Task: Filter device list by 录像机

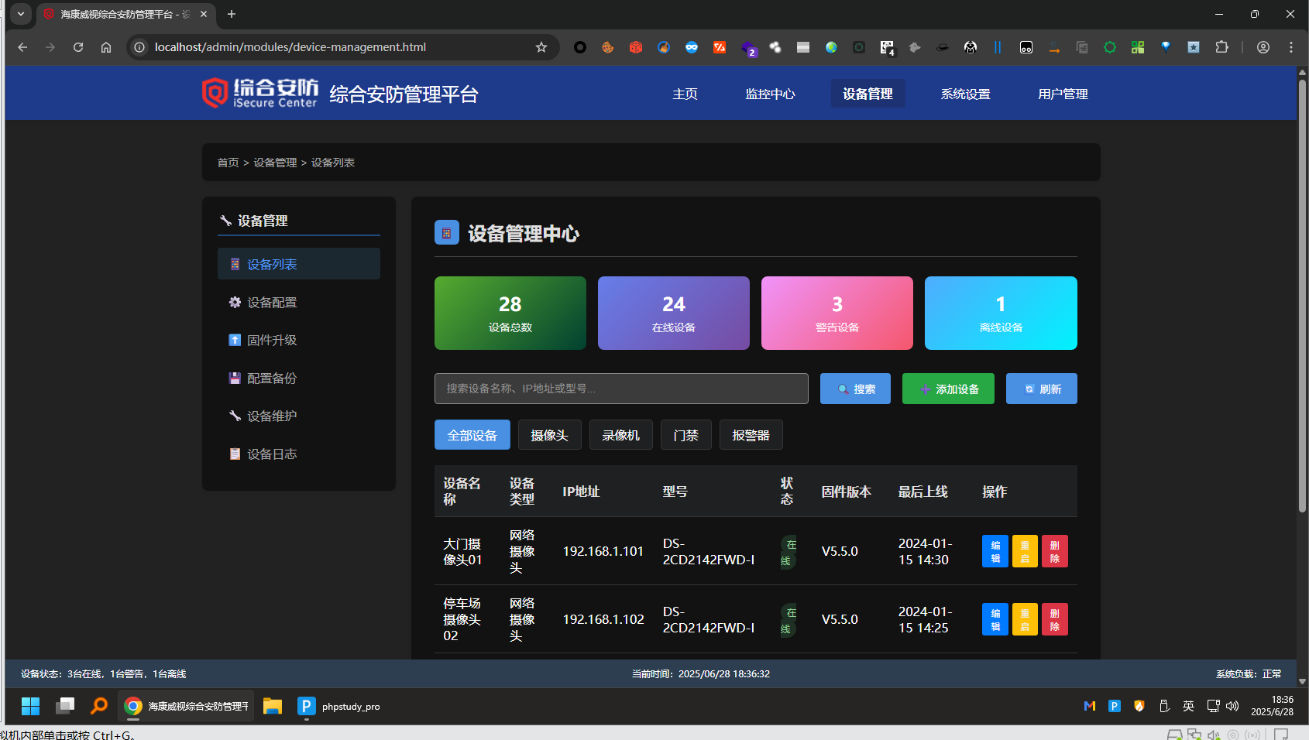Action: pyautogui.click(x=620, y=435)
